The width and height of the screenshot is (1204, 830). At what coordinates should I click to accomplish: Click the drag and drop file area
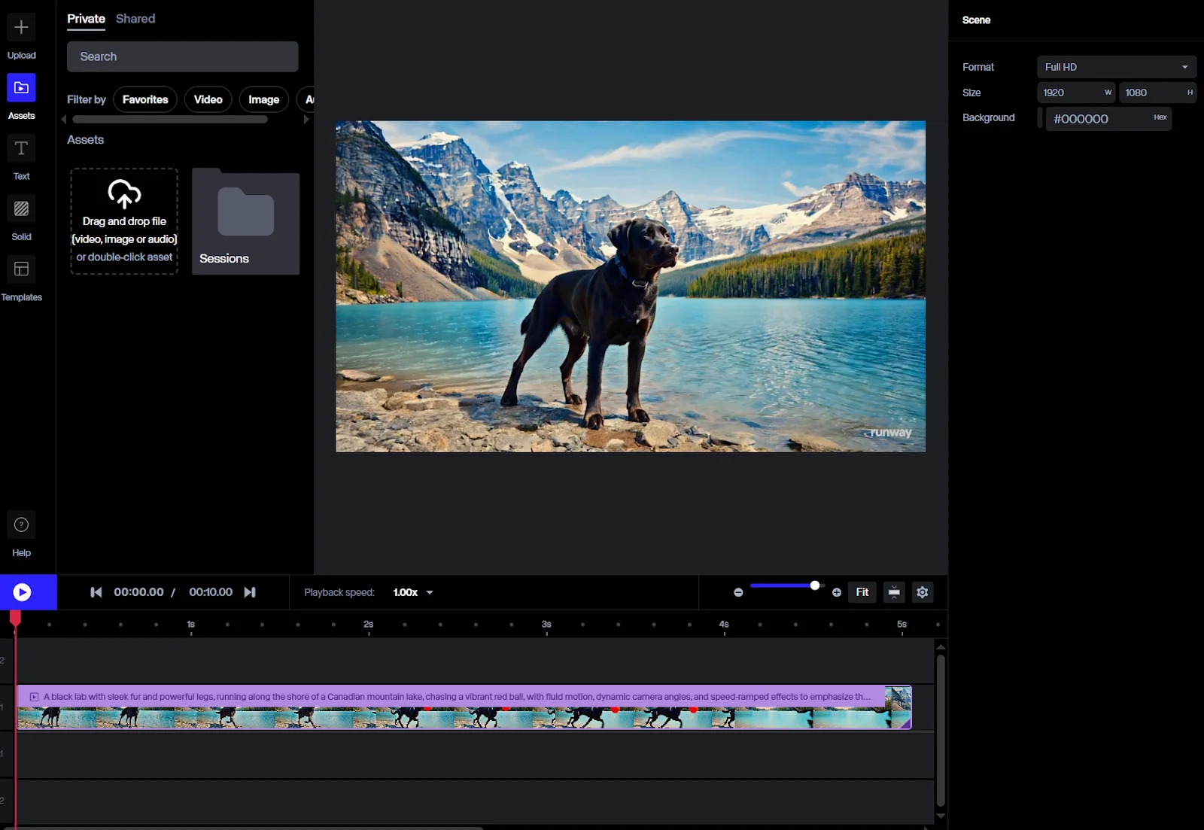(124, 221)
